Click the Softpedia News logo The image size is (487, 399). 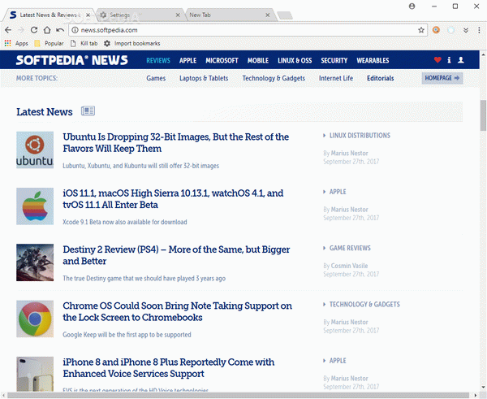coord(71,60)
